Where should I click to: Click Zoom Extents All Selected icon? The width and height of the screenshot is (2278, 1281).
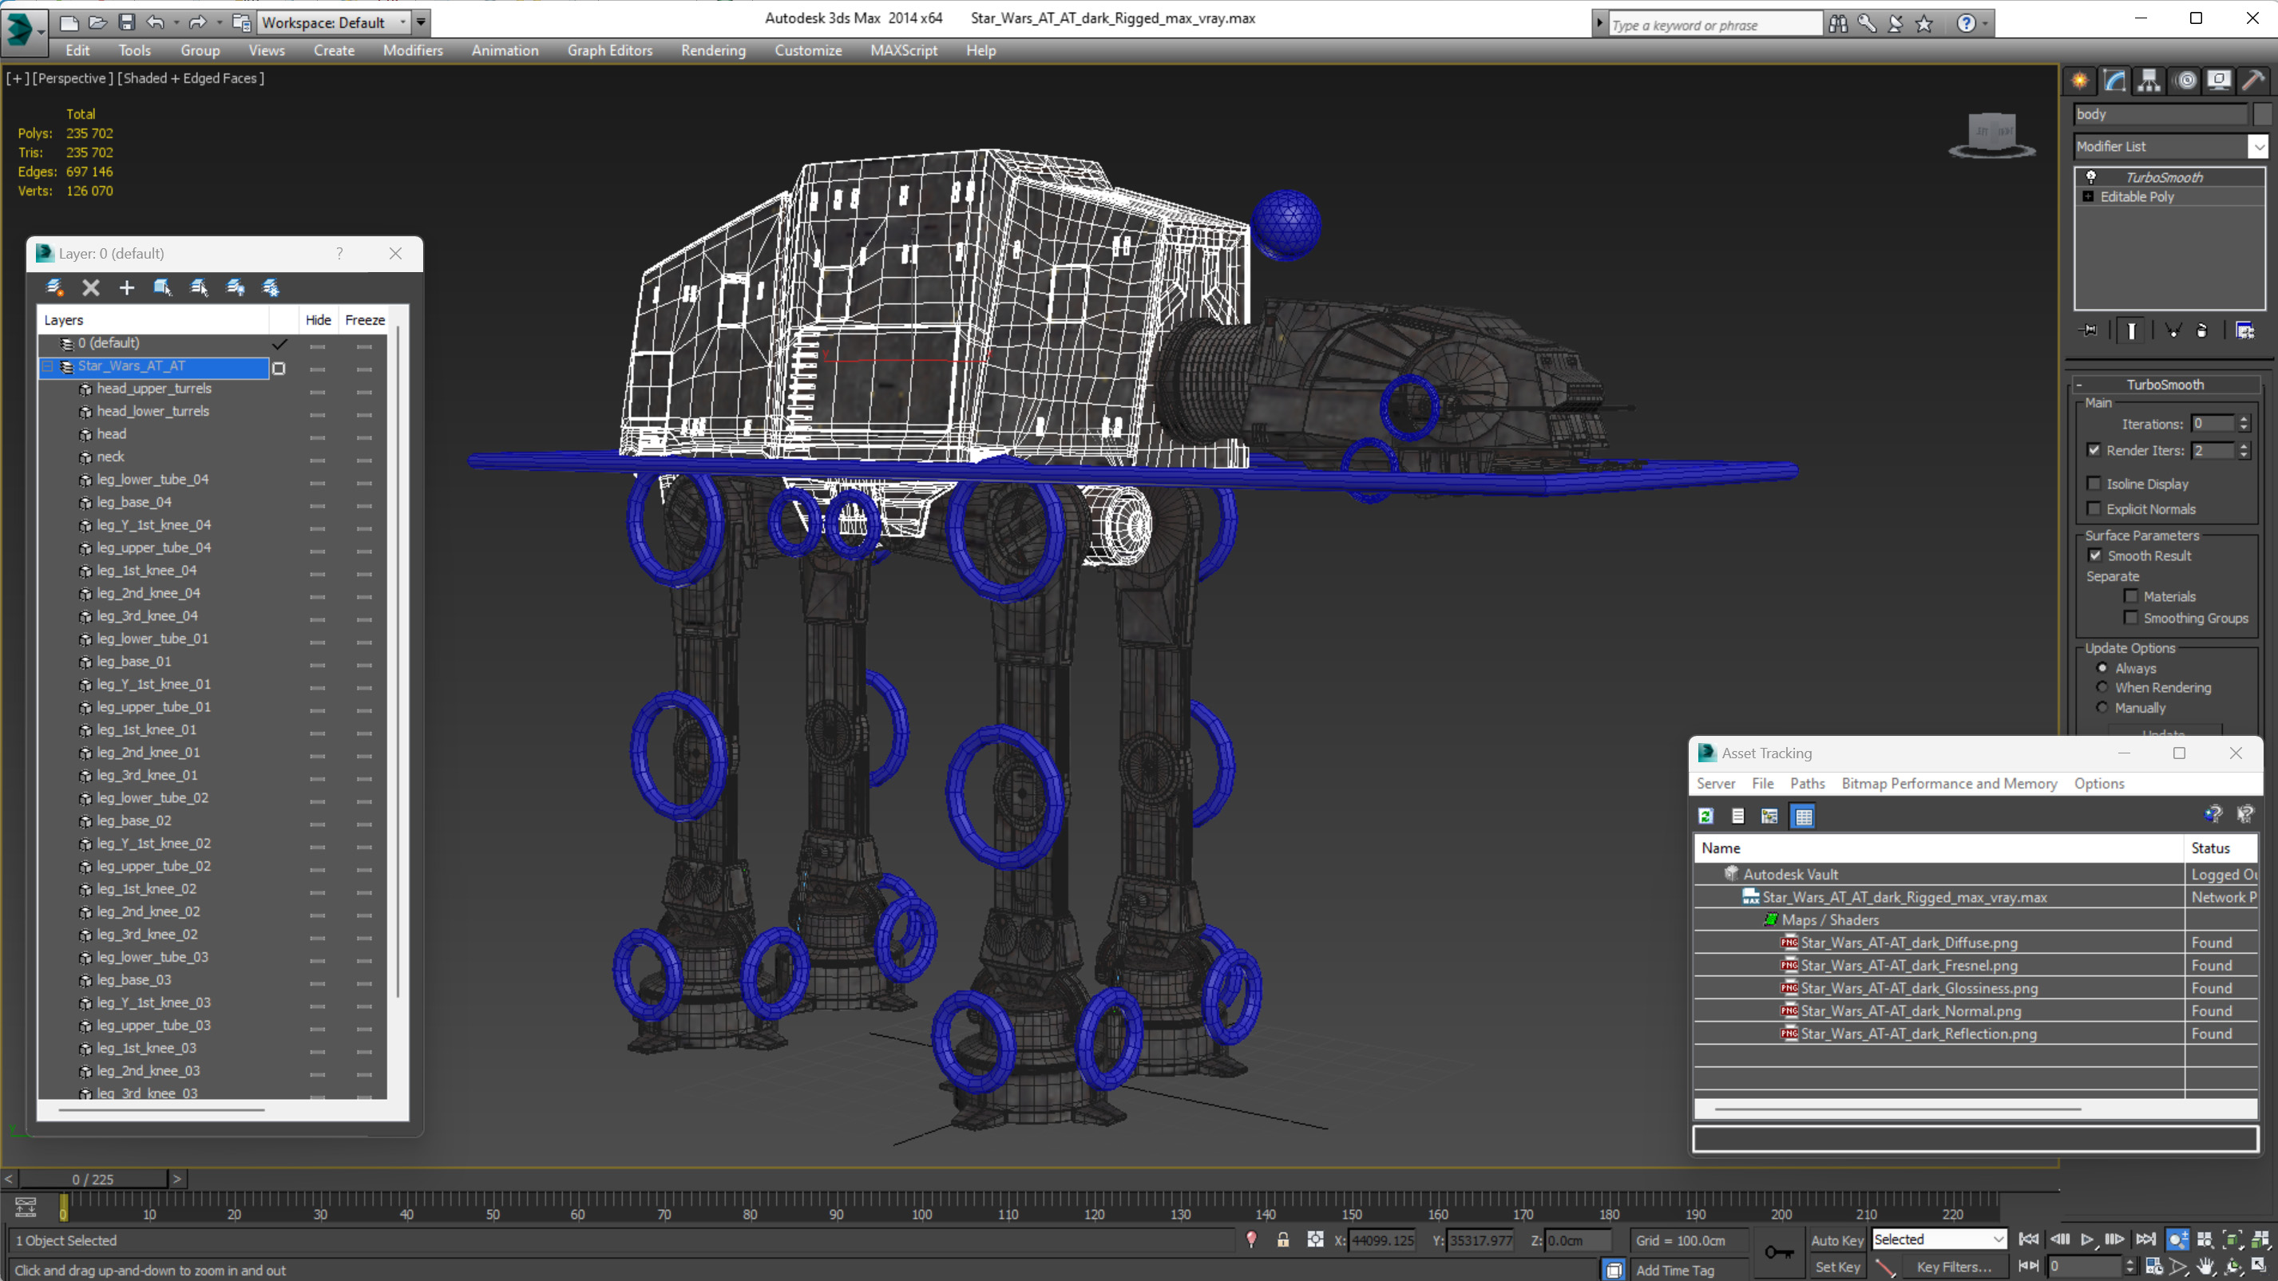[x=2260, y=1239]
